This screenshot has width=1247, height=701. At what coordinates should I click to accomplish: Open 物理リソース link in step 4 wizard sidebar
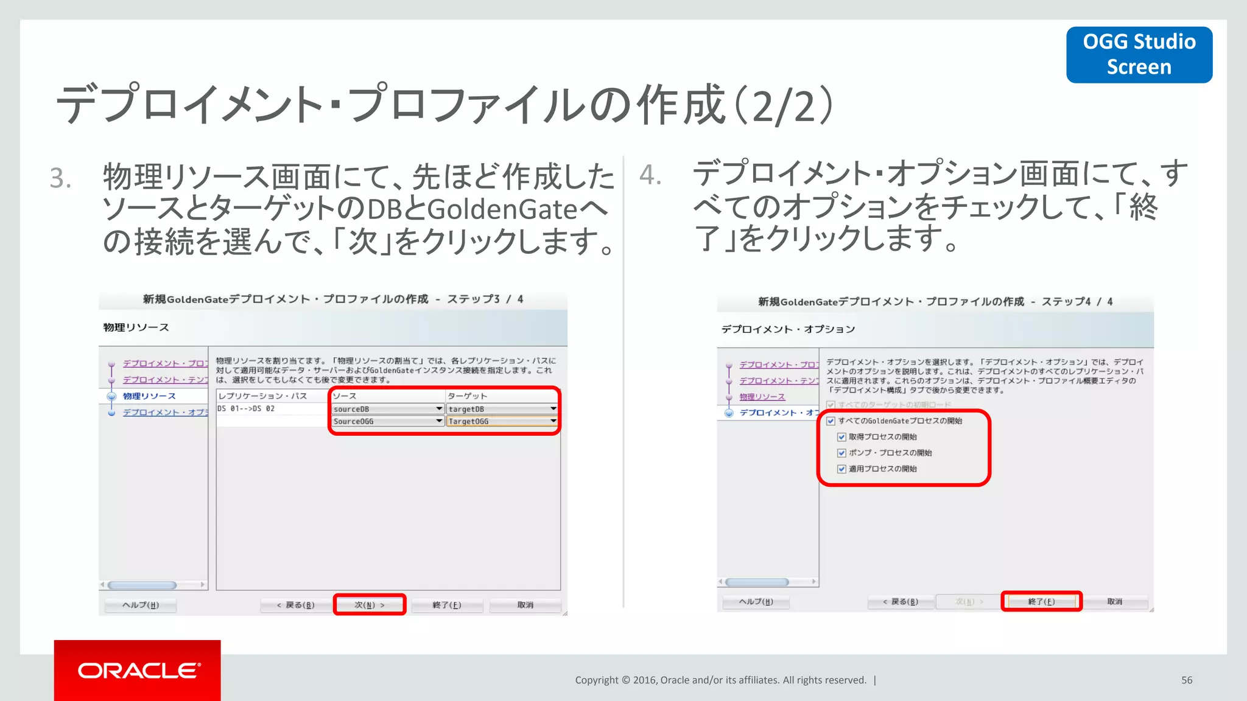tap(762, 397)
